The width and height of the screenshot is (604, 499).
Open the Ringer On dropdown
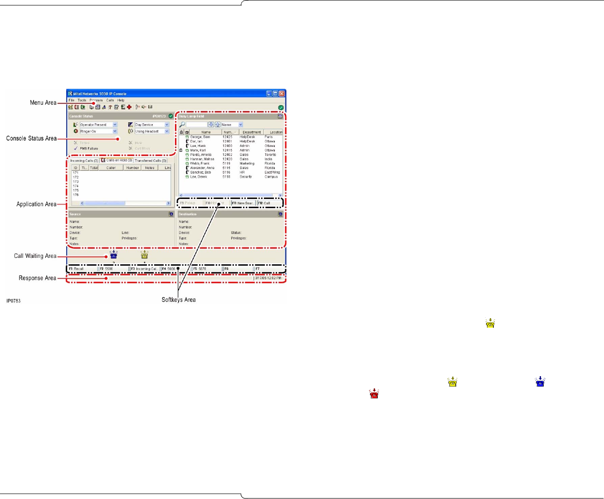[115, 131]
